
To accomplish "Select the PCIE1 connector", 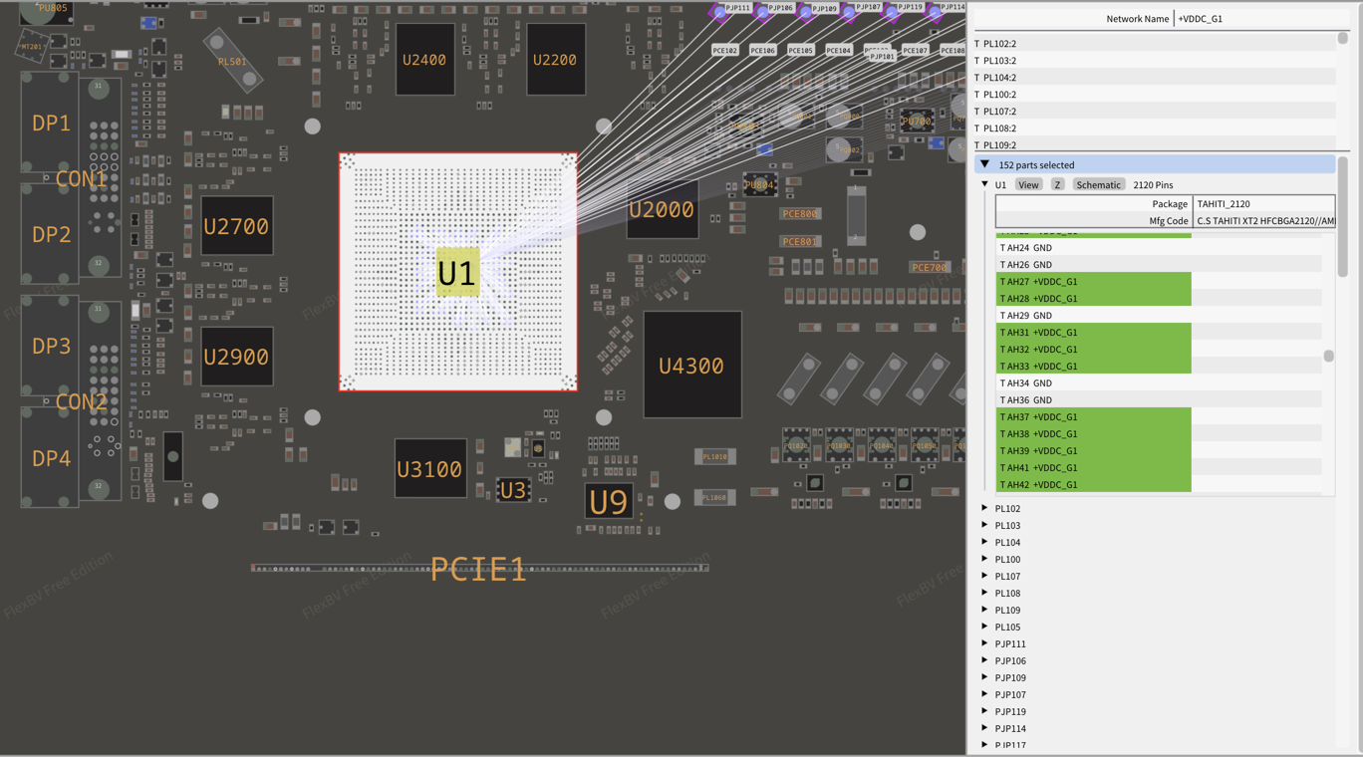I will [x=478, y=569].
